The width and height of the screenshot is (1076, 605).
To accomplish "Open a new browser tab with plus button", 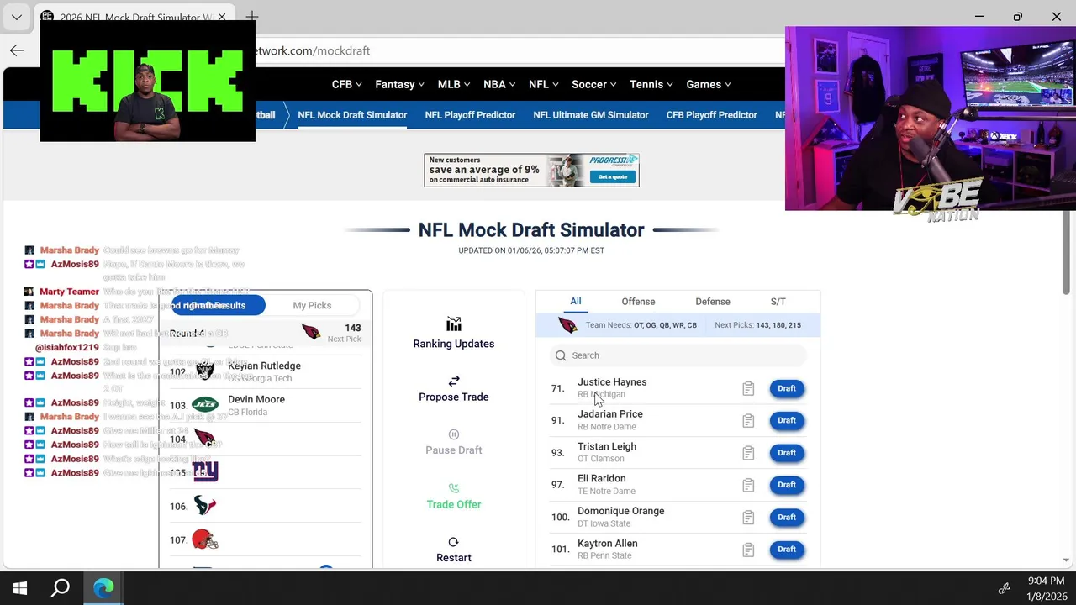I will point(251,17).
